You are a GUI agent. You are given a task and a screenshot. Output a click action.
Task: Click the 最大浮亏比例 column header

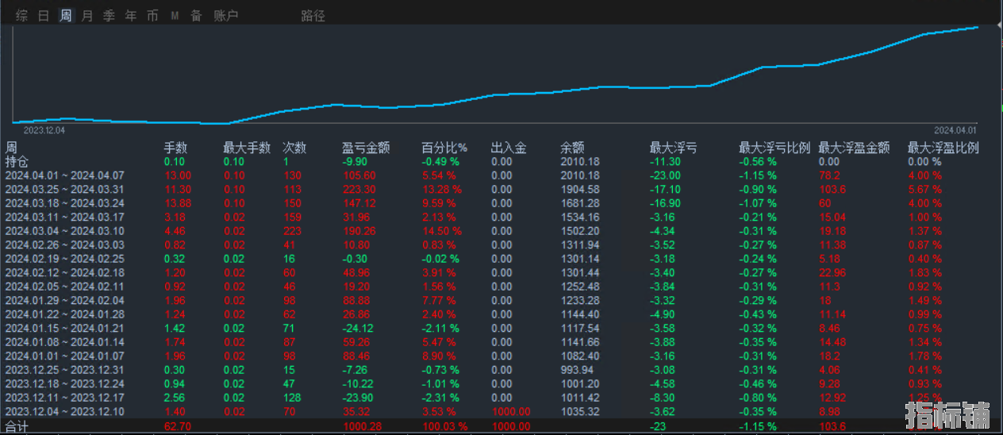click(x=774, y=148)
